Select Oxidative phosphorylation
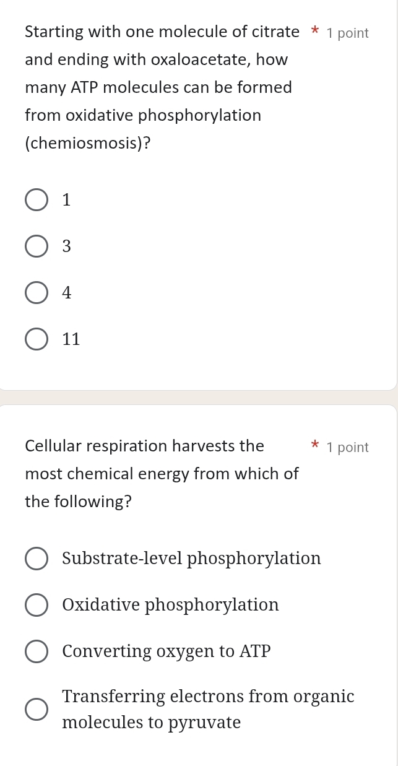 tap(37, 604)
